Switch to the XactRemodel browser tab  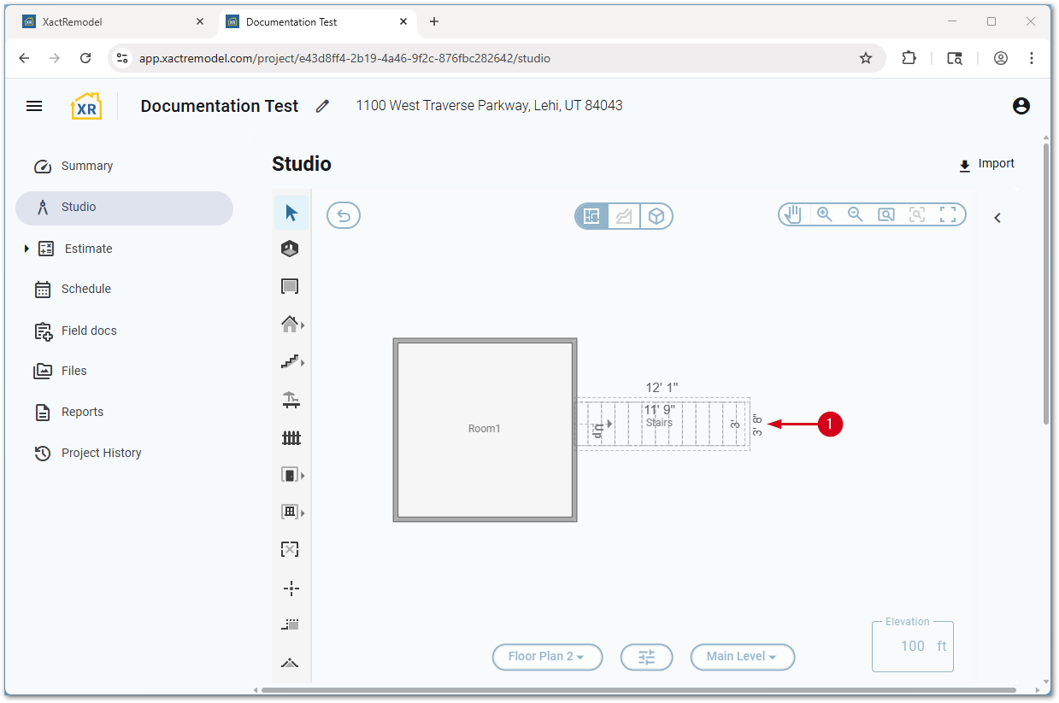[111, 22]
